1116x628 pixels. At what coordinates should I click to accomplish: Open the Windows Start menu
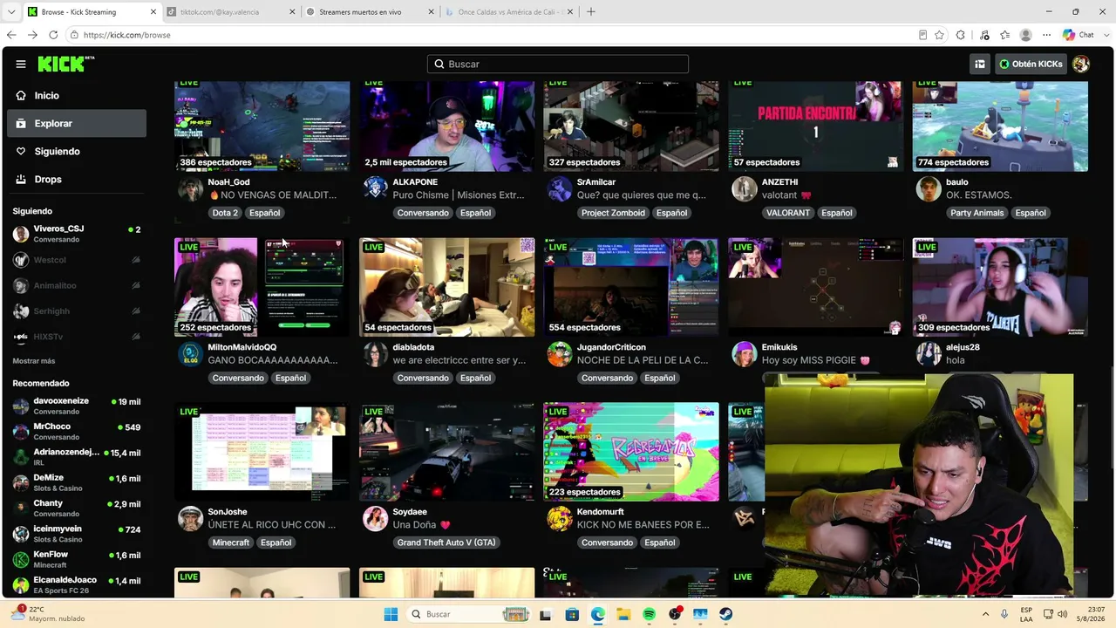pos(391,614)
